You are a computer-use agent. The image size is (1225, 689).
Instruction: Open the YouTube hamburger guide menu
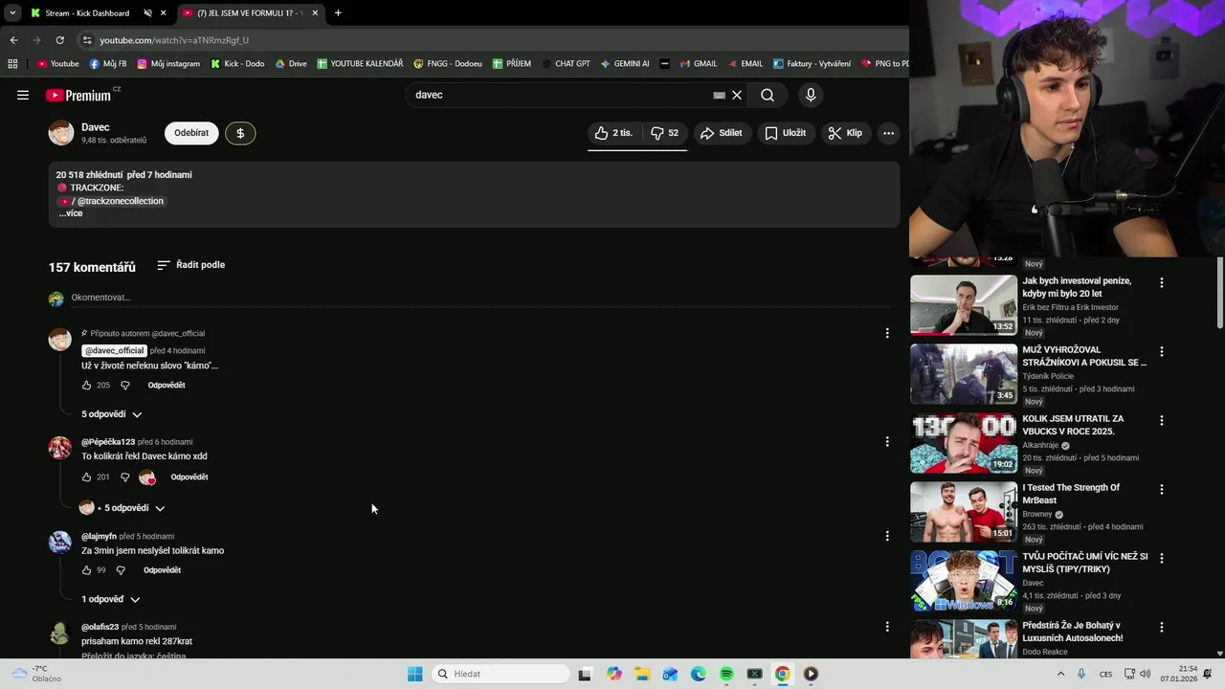(23, 95)
